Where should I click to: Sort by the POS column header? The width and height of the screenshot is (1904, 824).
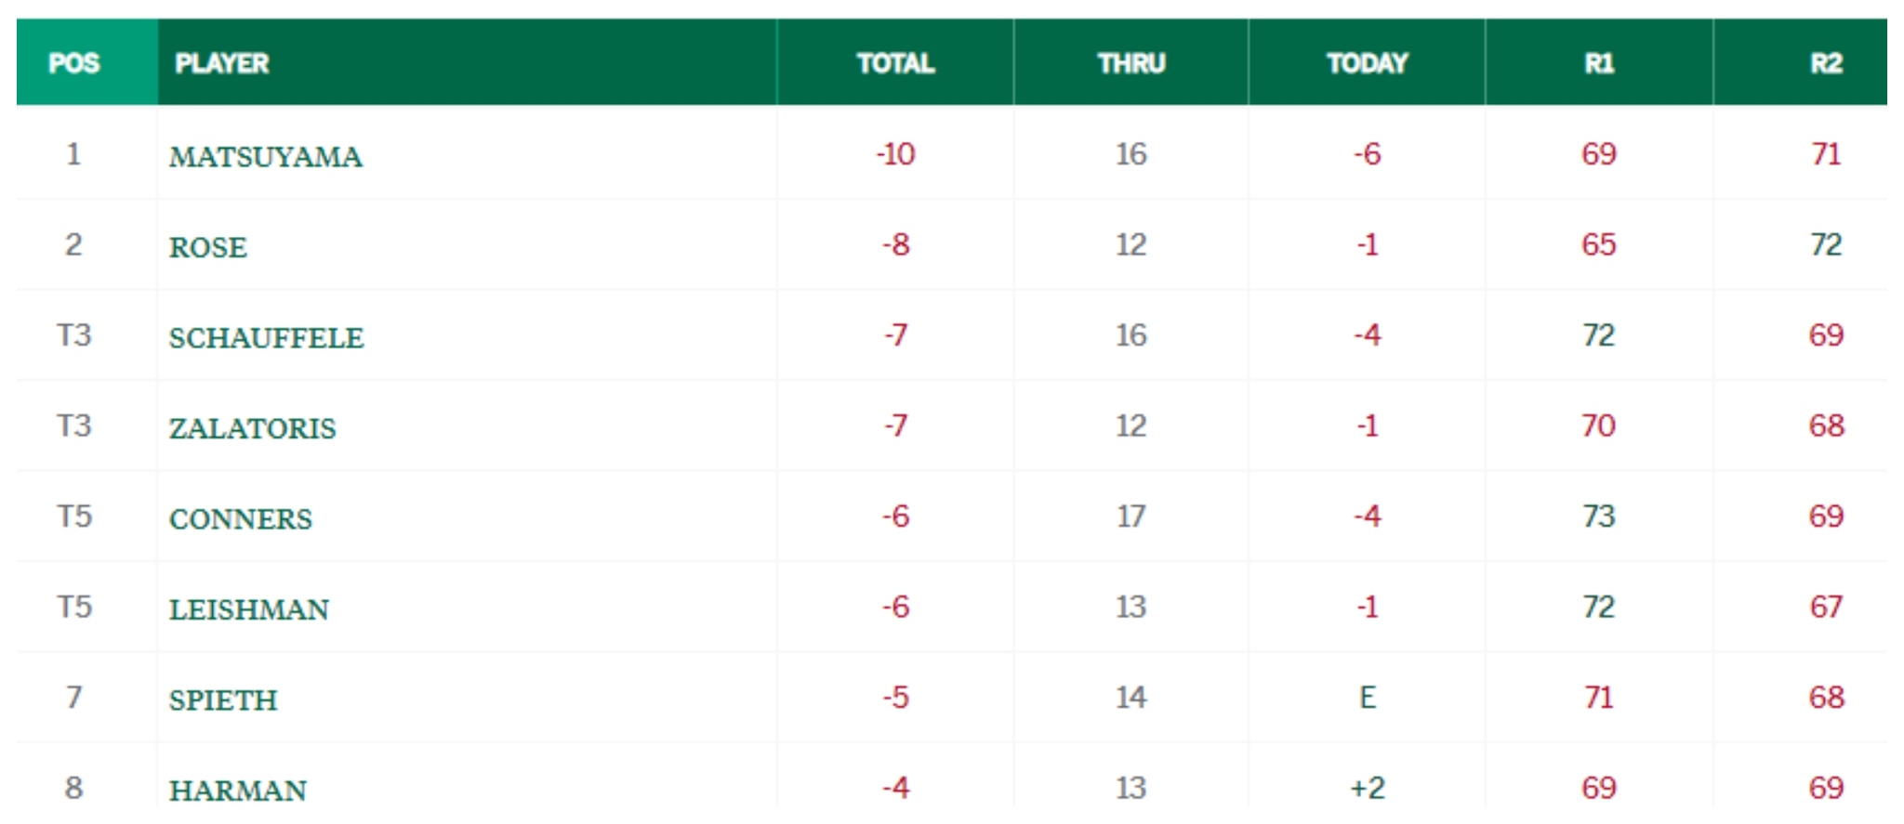pos(74,63)
